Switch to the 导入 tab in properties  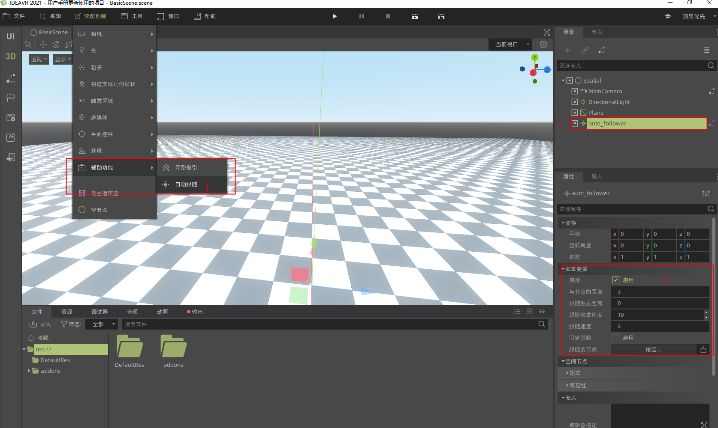[x=597, y=177]
